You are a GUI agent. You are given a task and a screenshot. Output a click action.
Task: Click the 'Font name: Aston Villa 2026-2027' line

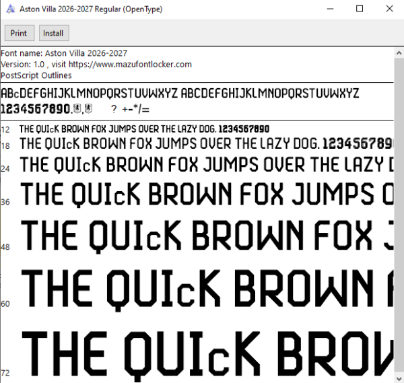[x=64, y=53]
